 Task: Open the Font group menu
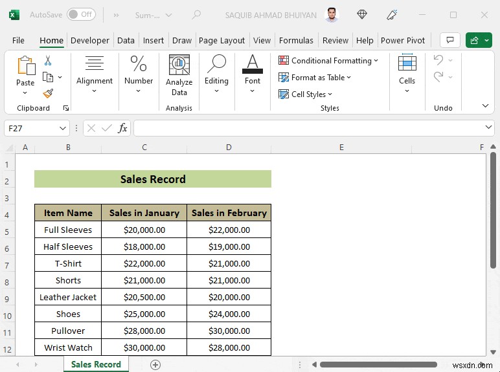(252, 75)
